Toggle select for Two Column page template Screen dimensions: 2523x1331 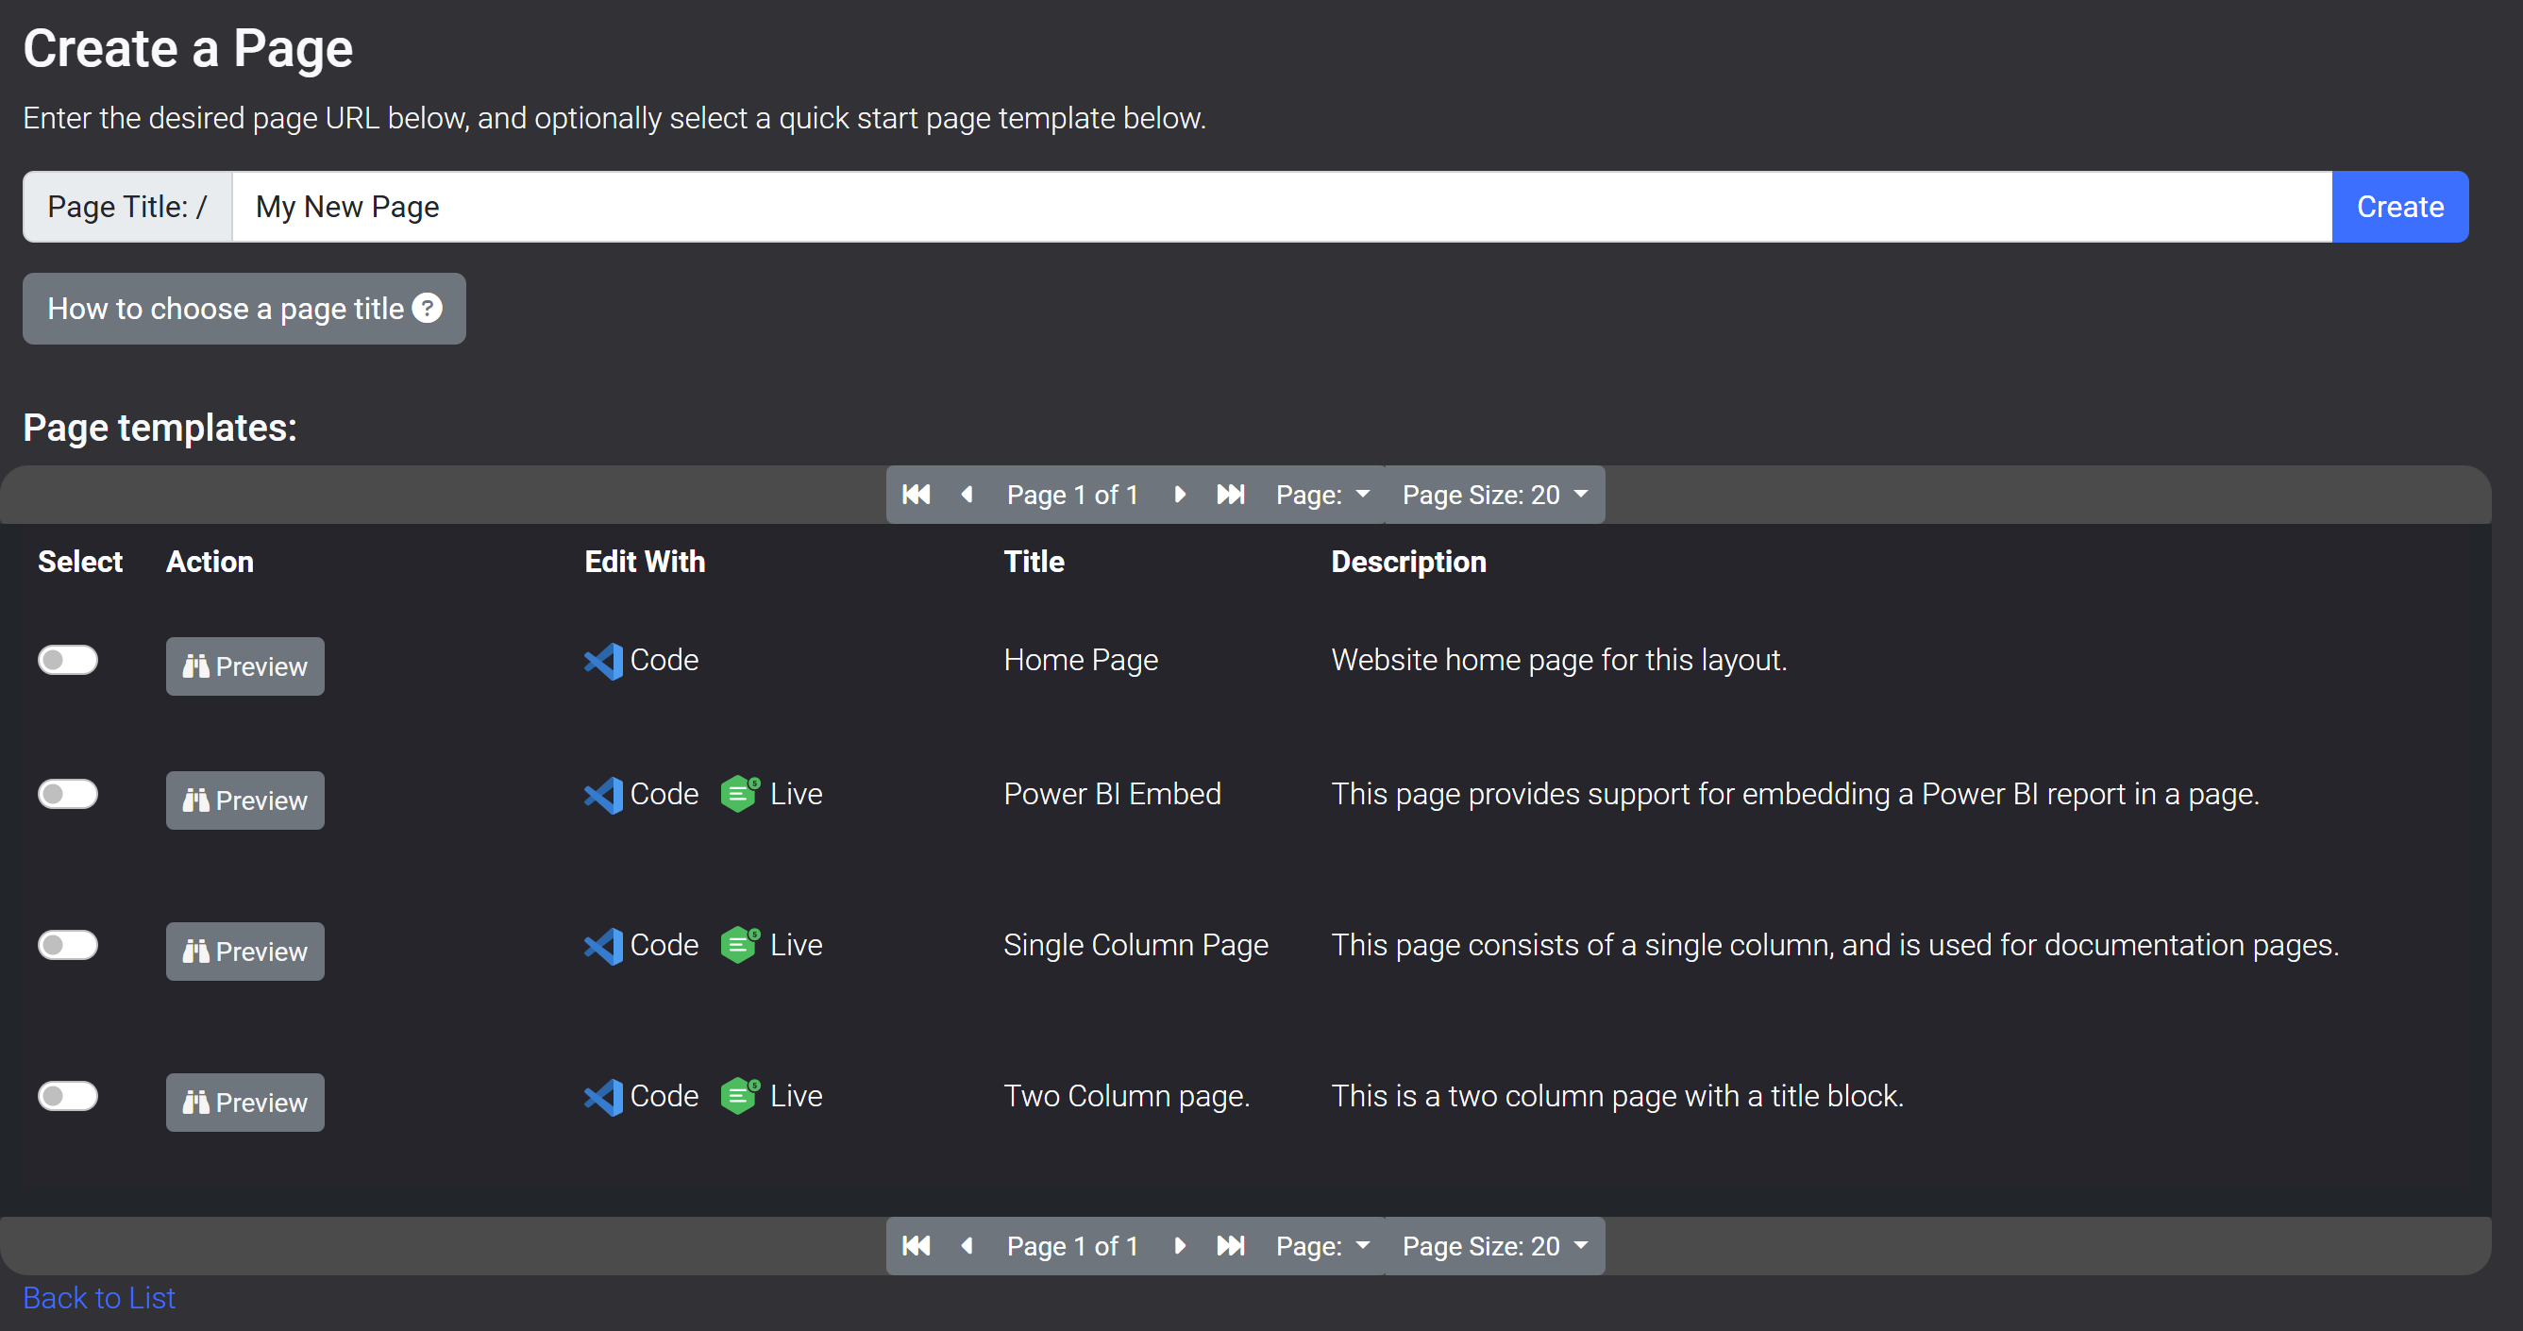click(68, 1096)
